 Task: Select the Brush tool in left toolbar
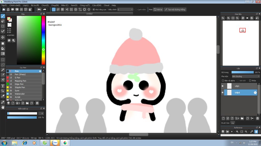coord(3,16)
